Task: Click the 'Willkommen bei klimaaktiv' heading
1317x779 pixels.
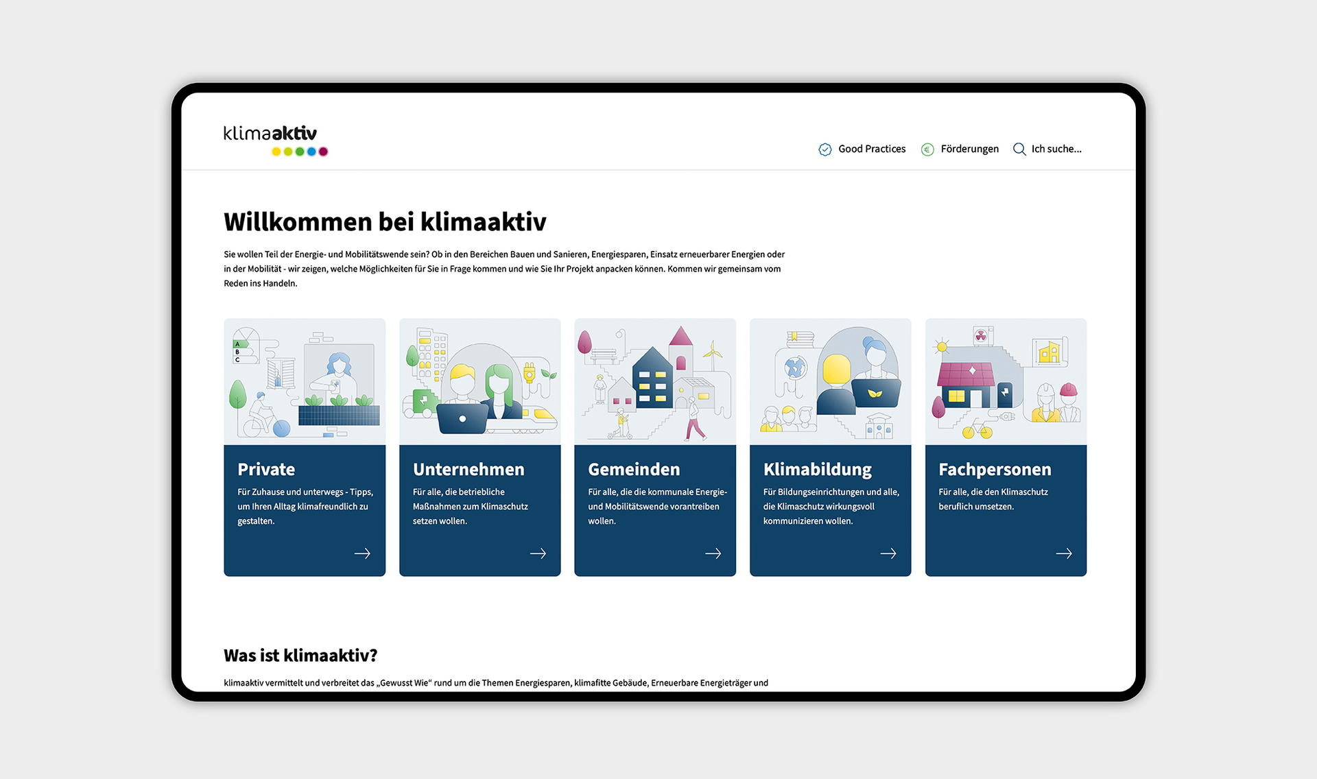Action: click(x=385, y=222)
